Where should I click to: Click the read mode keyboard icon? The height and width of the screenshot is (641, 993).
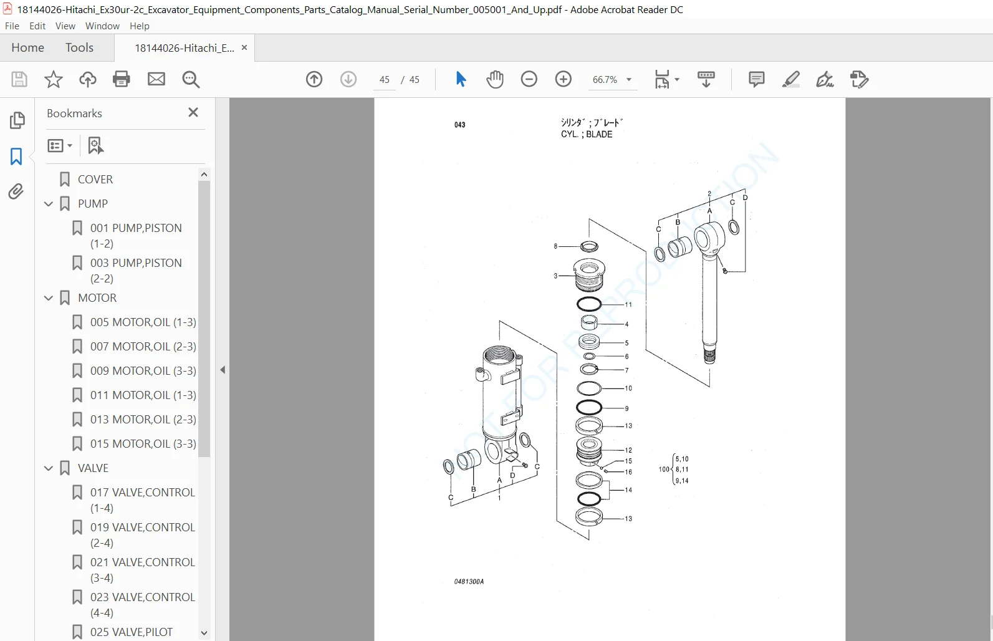(706, 79)
